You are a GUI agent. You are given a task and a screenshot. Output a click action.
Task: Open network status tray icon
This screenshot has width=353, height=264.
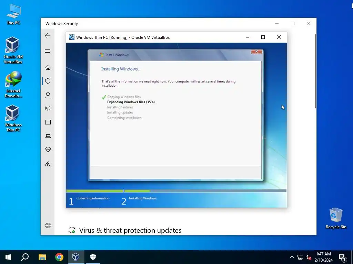click(300, 257)
